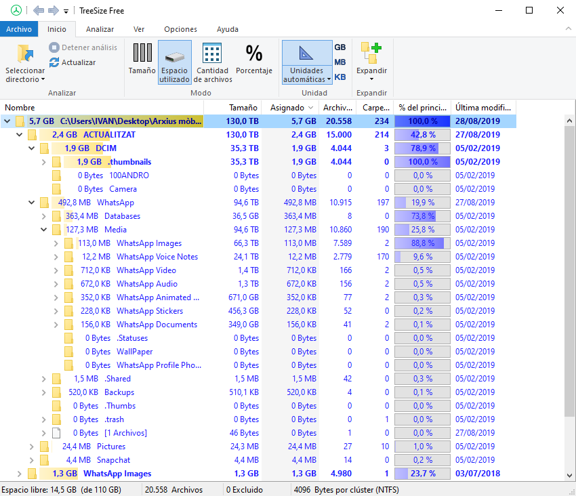Click the Detener análisis stop icon

click(54, 47)
